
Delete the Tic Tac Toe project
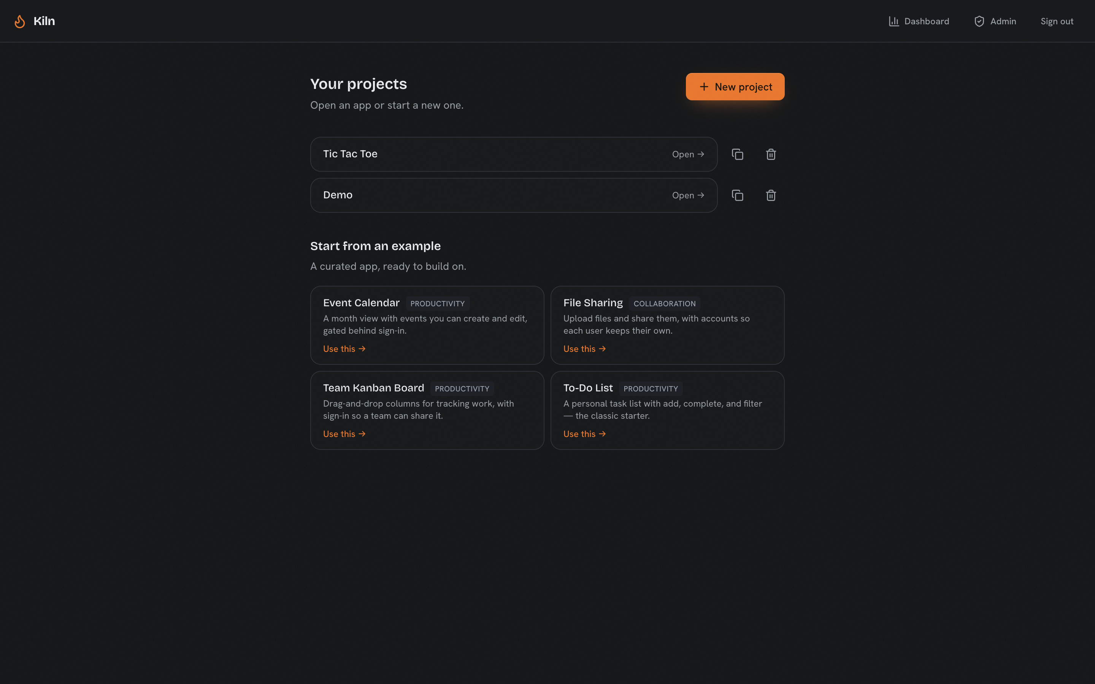[x=771, y=154]
